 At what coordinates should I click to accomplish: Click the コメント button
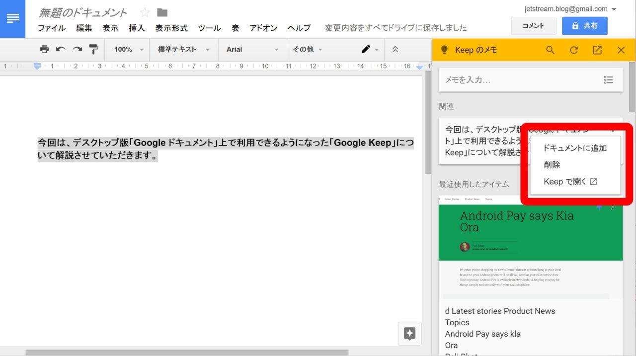[533, 26]
